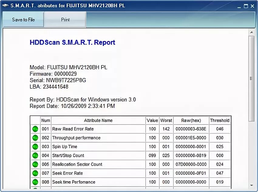Click the Raw Read Error Rate attribute name

click(73, 129)
